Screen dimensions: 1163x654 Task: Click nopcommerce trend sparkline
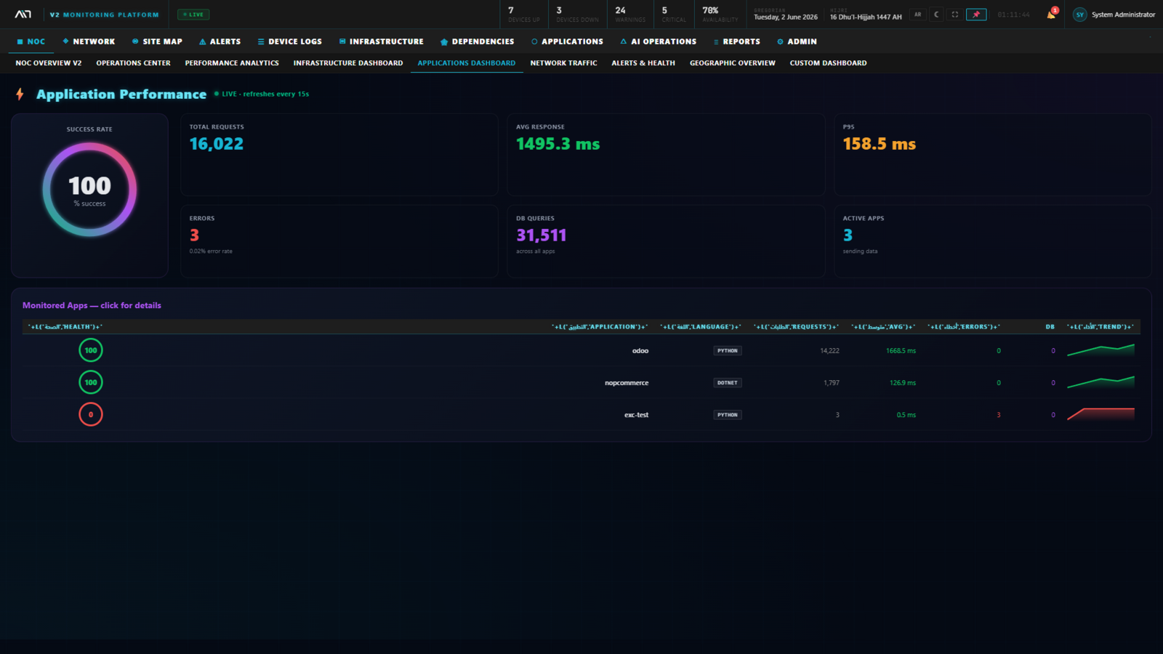[1100, 382]
